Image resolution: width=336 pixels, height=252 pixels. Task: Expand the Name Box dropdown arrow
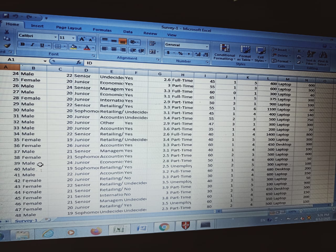(45, 61)
